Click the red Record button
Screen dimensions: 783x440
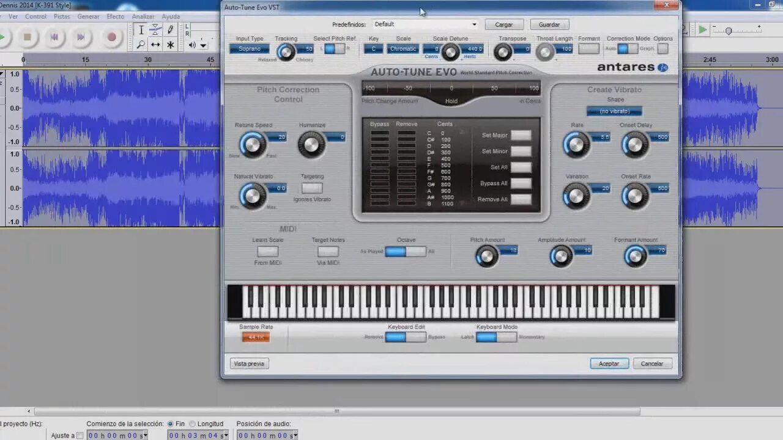[x=111, y=37]
